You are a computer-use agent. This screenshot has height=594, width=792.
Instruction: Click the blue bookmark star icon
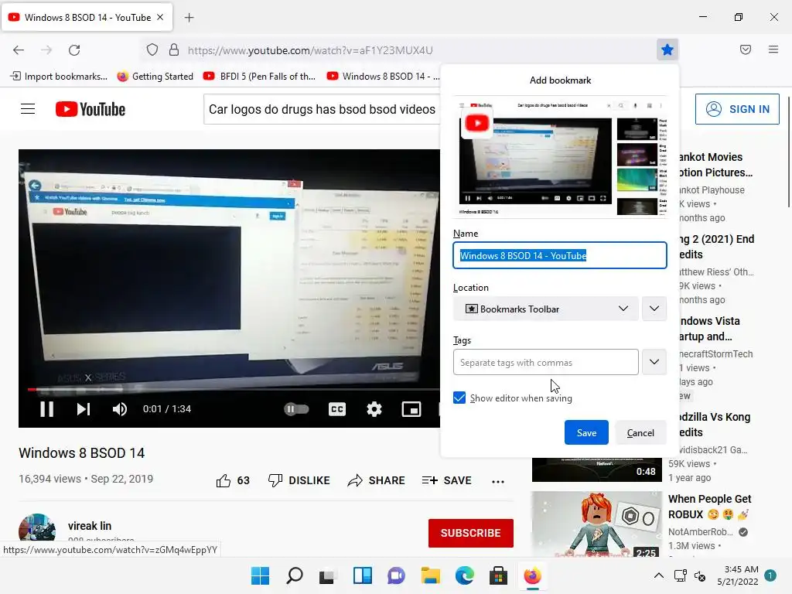tap(667, 49)
